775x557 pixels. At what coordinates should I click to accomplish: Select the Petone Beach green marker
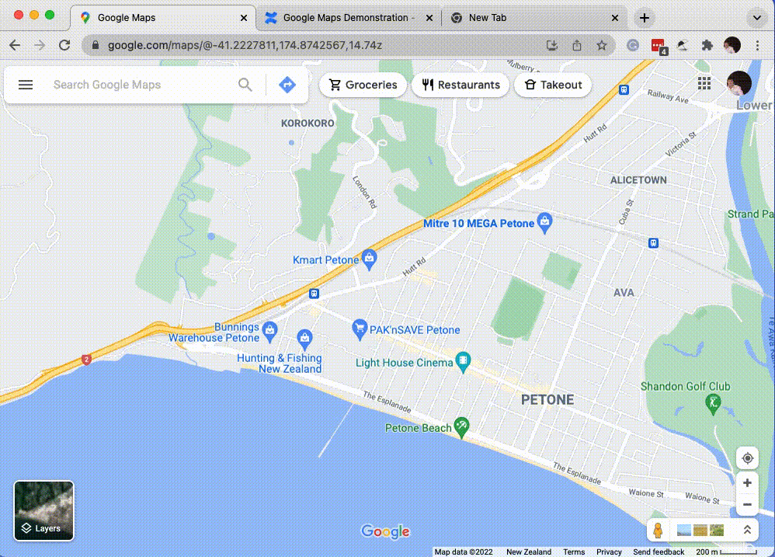click(461, 427)
